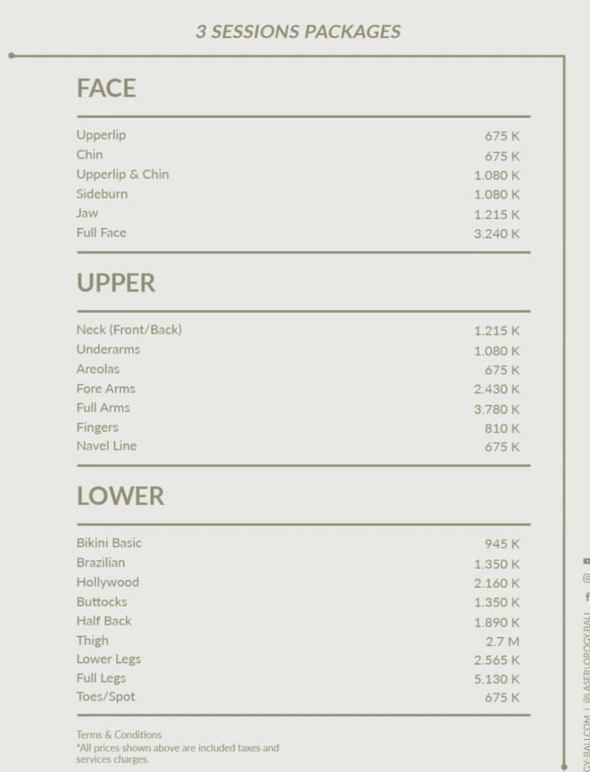Click the Underarms treatment item
Image resolution: width=590 pixels, height=772 pixels.
click(108, 349)
